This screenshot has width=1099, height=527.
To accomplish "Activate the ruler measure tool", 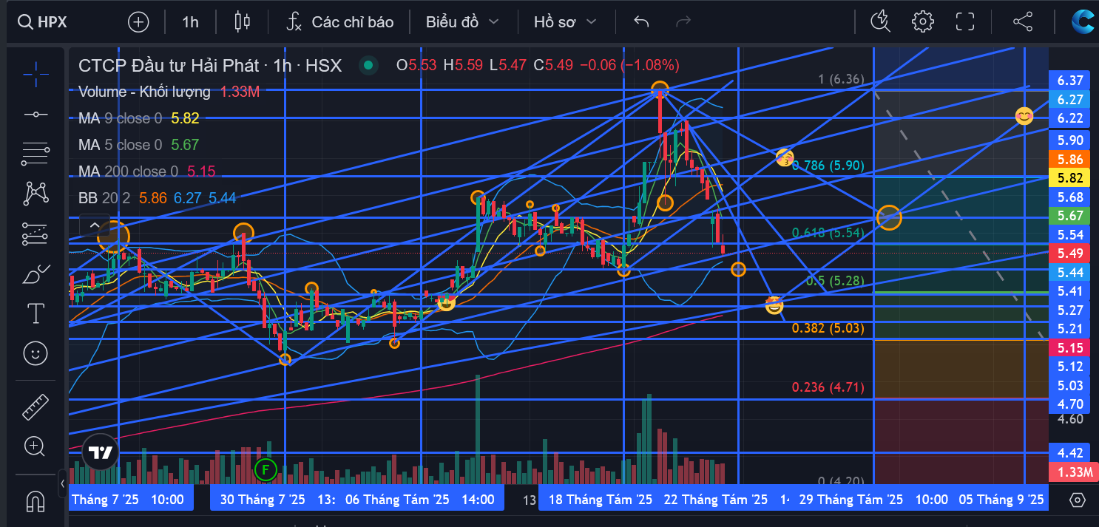I will (x=35, y=406).
